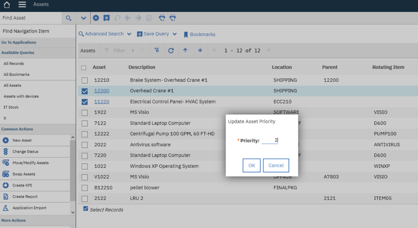Open the Assets with devices query
The height and width of the screenshot is (228, 418).
click(x=21, y=96)
